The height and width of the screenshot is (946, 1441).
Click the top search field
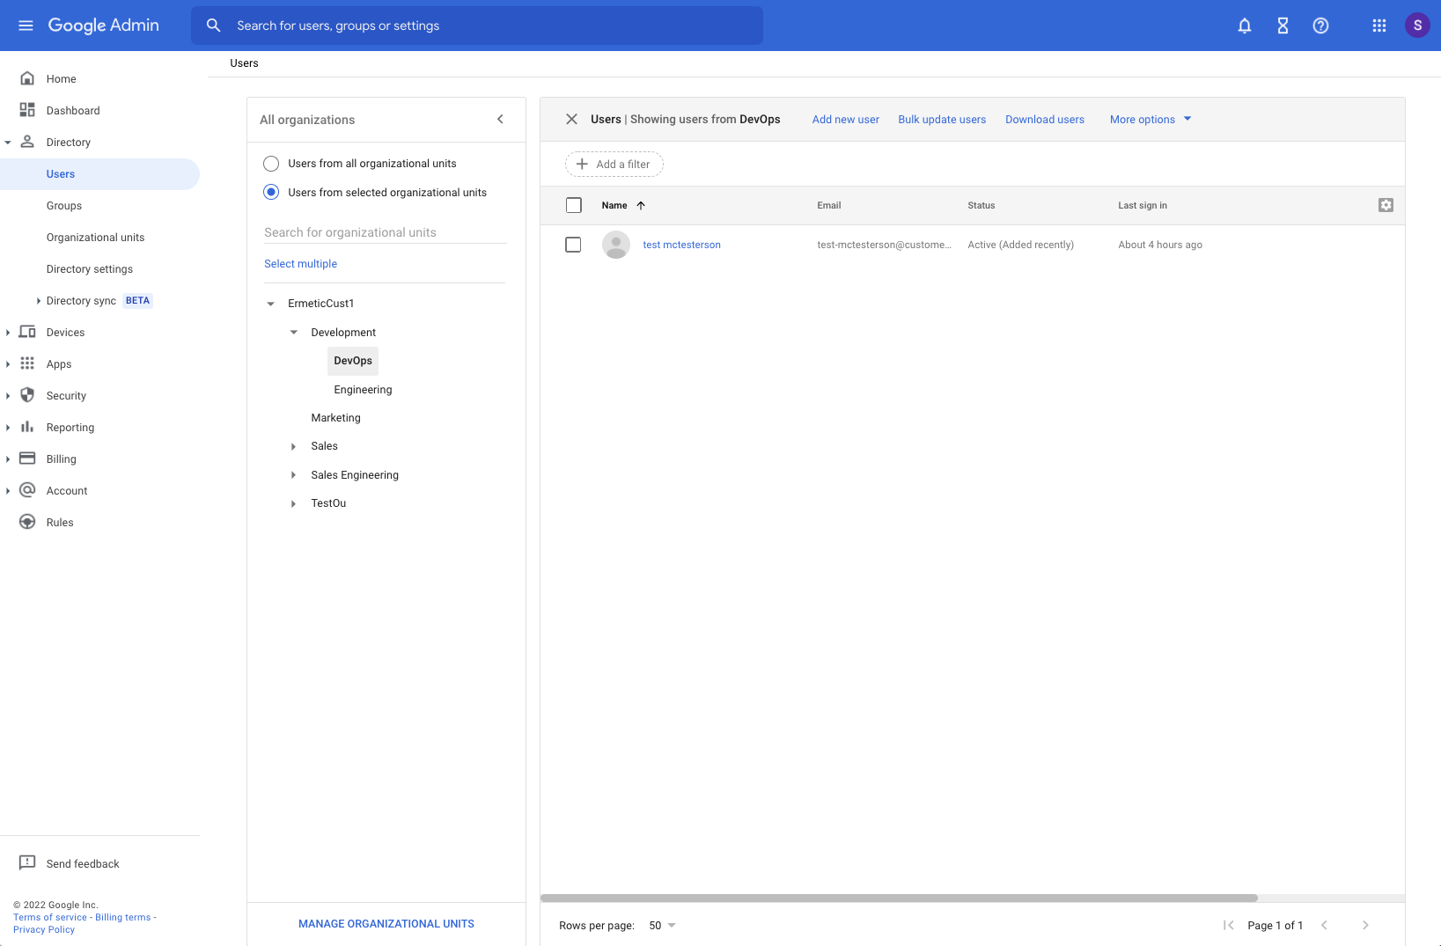tap(477, 26)
